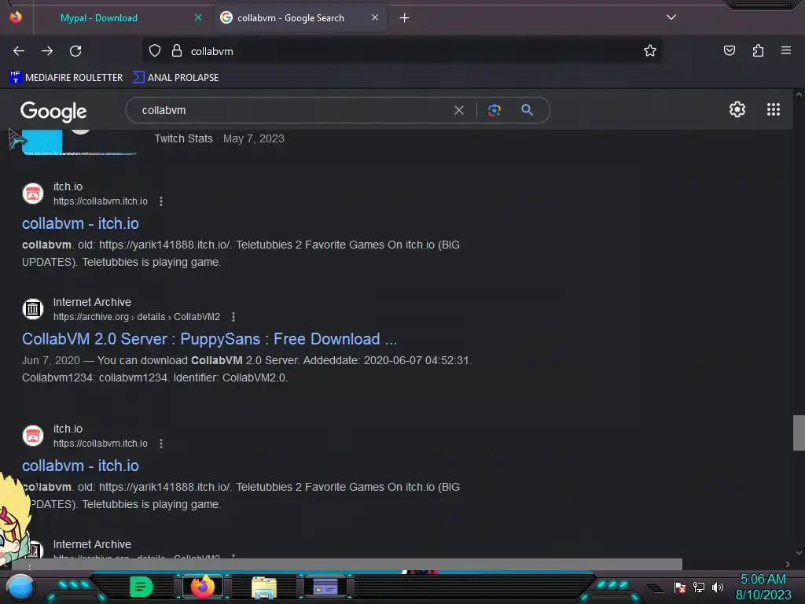
Task: Expand the list all tabs dropdown
Action: coord(671,17)
